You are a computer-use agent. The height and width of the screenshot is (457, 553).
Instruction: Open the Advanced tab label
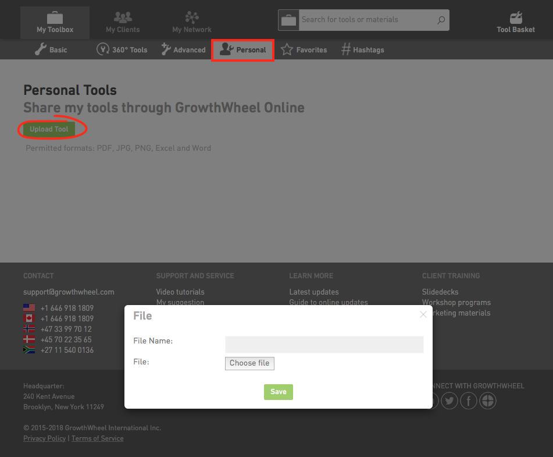[x=190, y=50]
